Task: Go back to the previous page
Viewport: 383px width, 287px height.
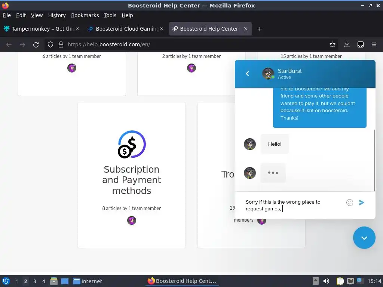Action: point(9,45)
